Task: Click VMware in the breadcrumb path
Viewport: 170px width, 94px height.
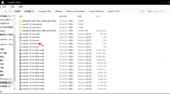Action: (59, 11)
